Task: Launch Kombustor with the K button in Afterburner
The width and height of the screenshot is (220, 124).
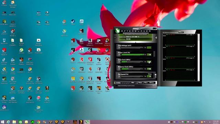Action: tap(115, 38)
